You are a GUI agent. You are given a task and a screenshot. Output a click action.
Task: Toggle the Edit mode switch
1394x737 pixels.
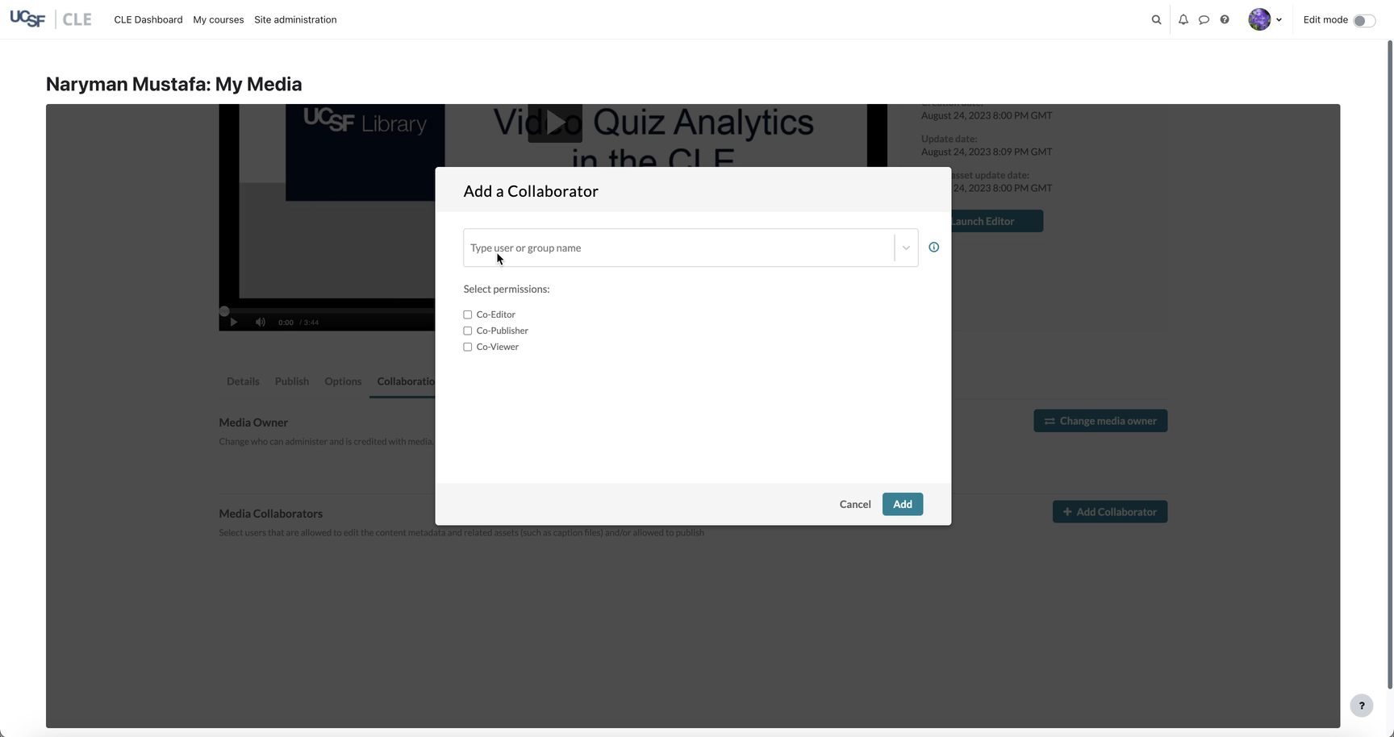pos(1363,20)
